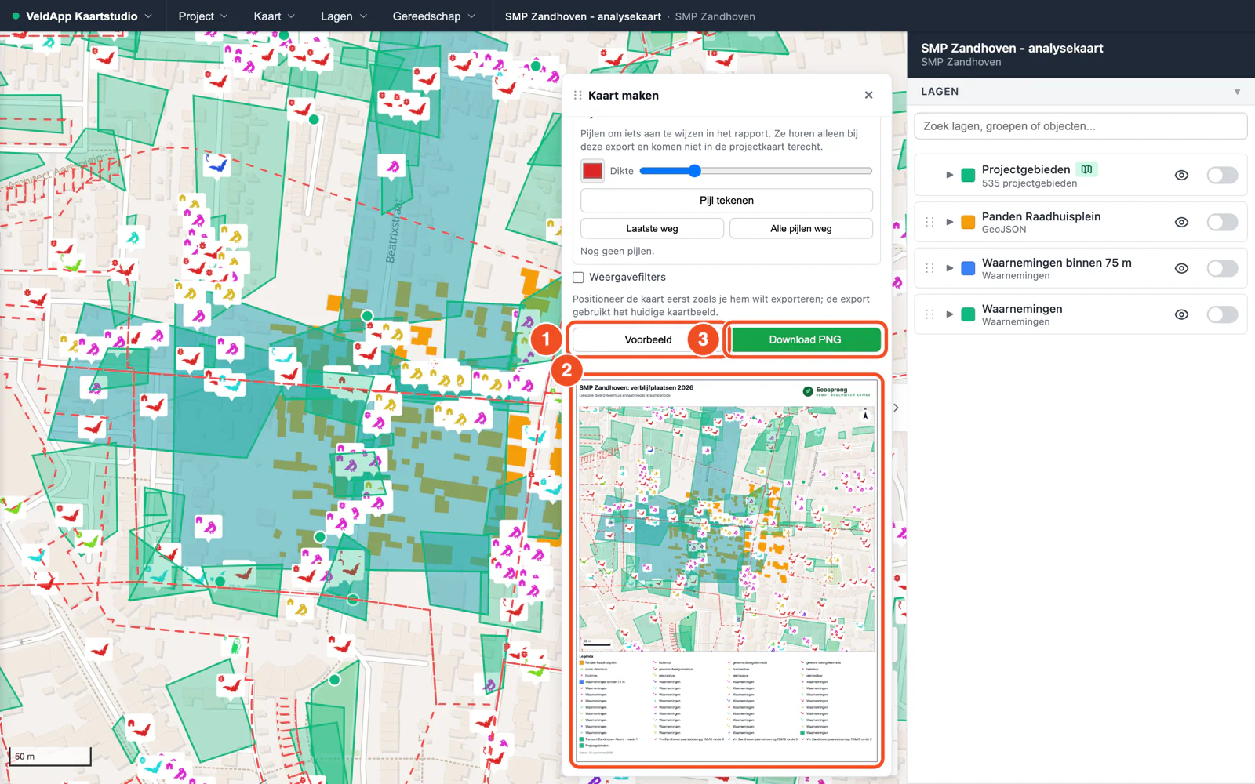
Task: Click the orange Panden Raadhuisplein swatch
Action: tap(968, 222)
